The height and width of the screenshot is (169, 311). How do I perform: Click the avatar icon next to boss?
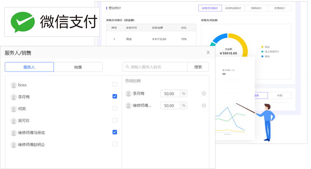pos(13,85)
